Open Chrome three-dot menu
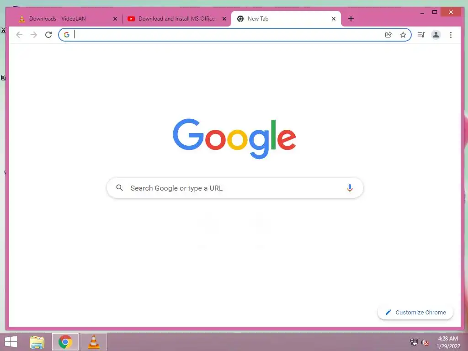Viewport: 468px width, 351px height. pyautogui.click(x=451, y=35)
